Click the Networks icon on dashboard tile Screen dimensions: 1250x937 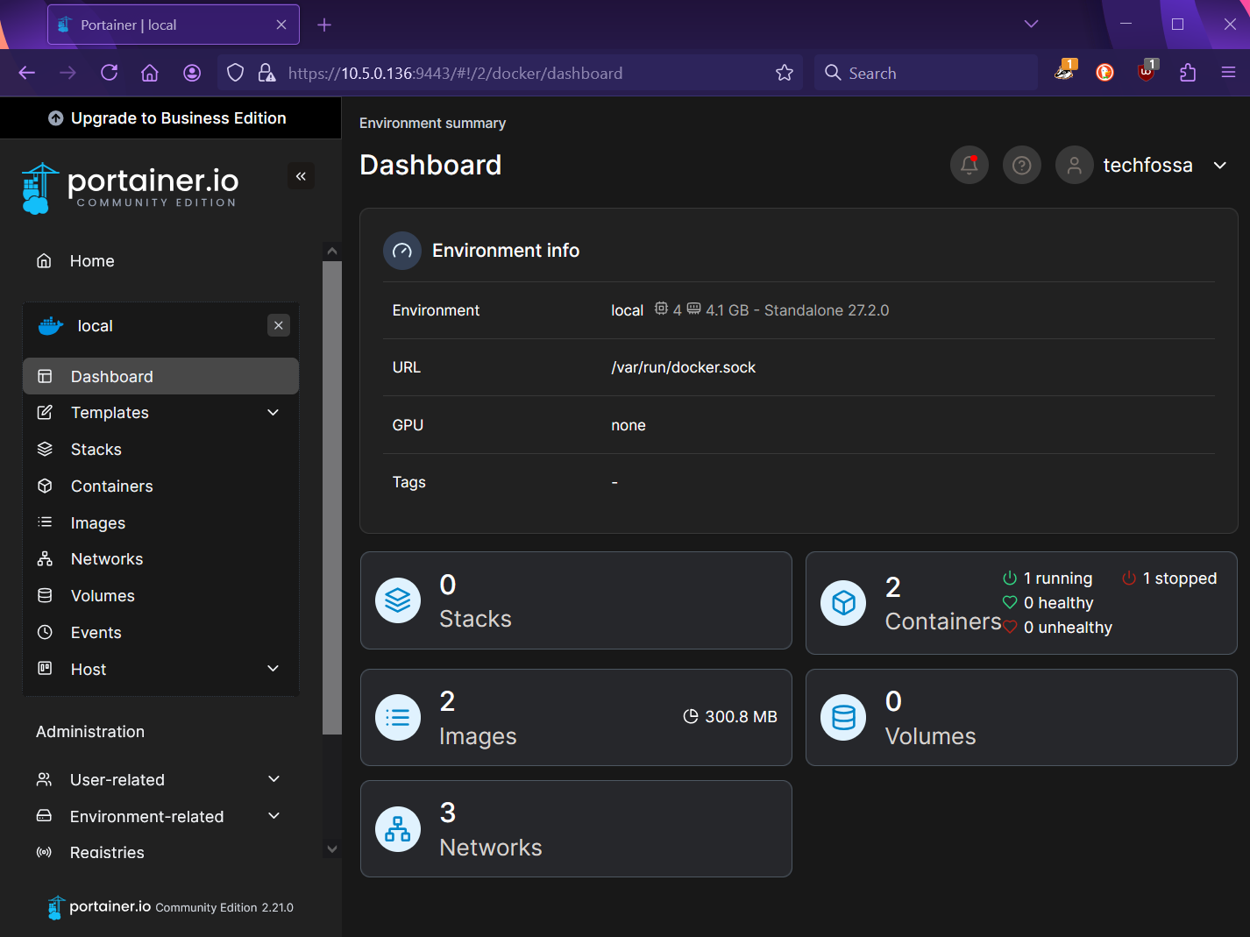pos(398,828)
